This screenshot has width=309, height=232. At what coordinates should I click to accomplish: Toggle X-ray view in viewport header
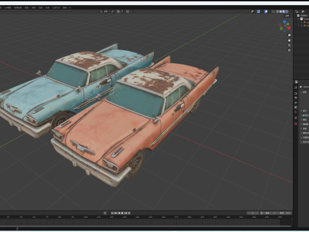[x=273, y=12]
